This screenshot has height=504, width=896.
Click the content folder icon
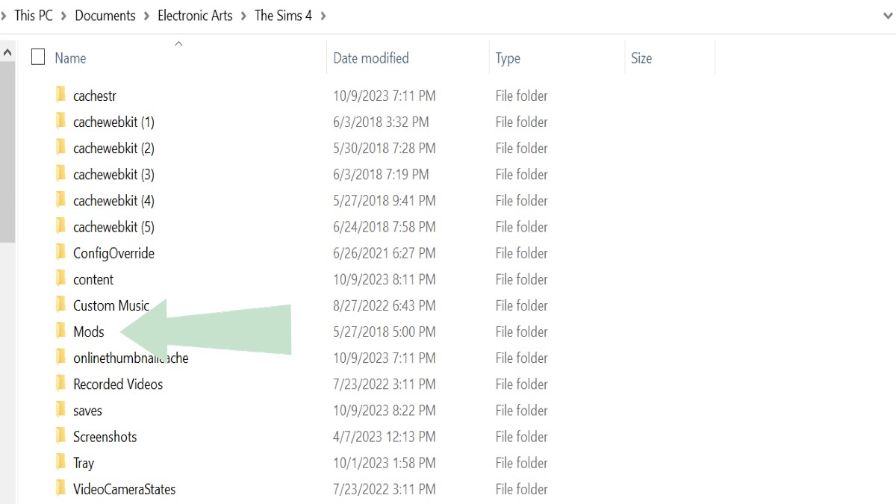click(61, 279)
